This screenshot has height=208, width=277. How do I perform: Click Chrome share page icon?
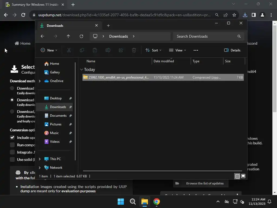pos(226,15)
